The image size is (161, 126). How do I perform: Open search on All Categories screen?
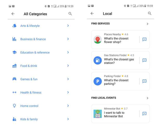point(70,14)
